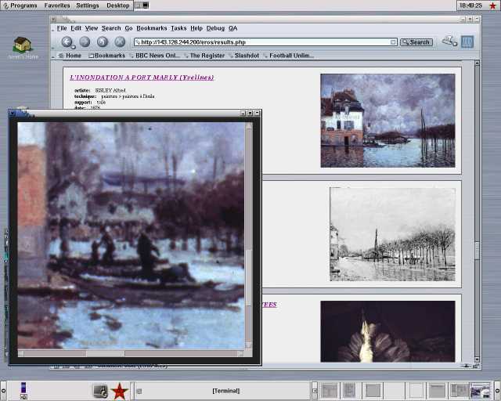Click the browser page's vertical scrollbar
Image resolution: width=501 pixels, height=401 pixels.
click(x=477, y=211)
